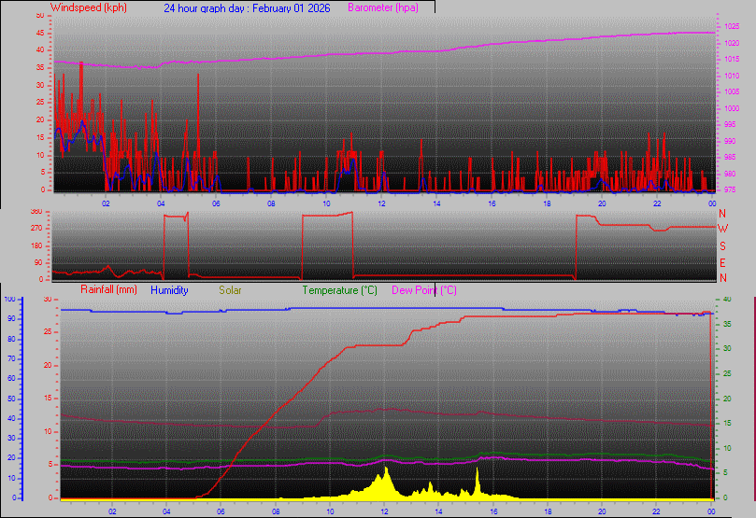Image resolution: width=756 pixels, height=518 pixels.
Task: Click the '45' value on the windspeed axis
Action: (40, 34)
